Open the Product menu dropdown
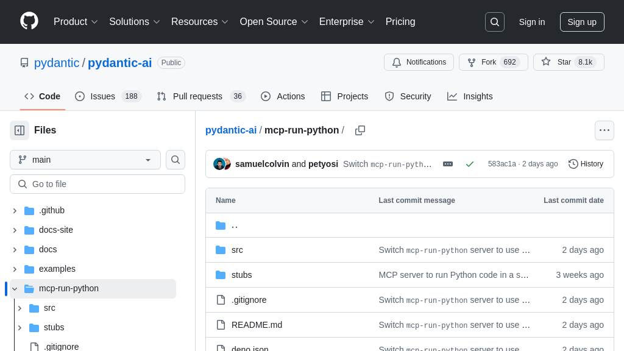 [x=76, y=22]
